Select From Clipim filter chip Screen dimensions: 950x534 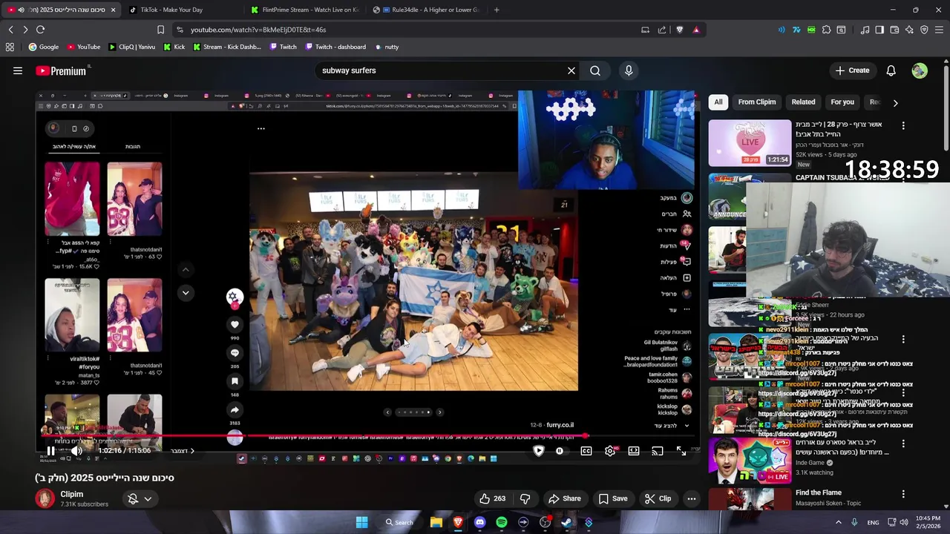tap(757, 102)
